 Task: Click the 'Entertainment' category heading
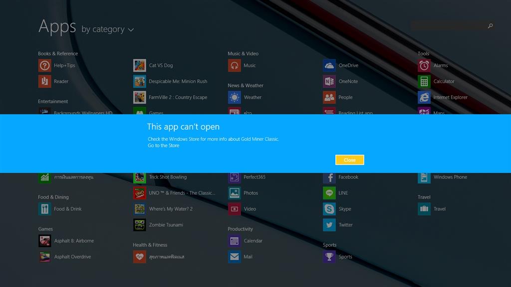[53, 102]
